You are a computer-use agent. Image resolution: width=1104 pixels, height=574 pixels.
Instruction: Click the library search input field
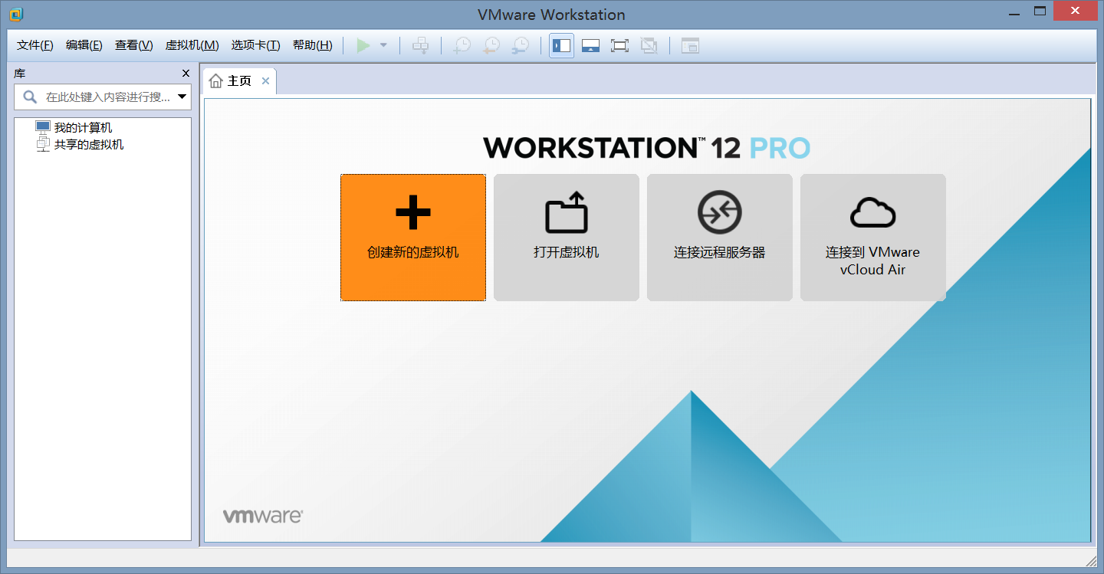103,97
